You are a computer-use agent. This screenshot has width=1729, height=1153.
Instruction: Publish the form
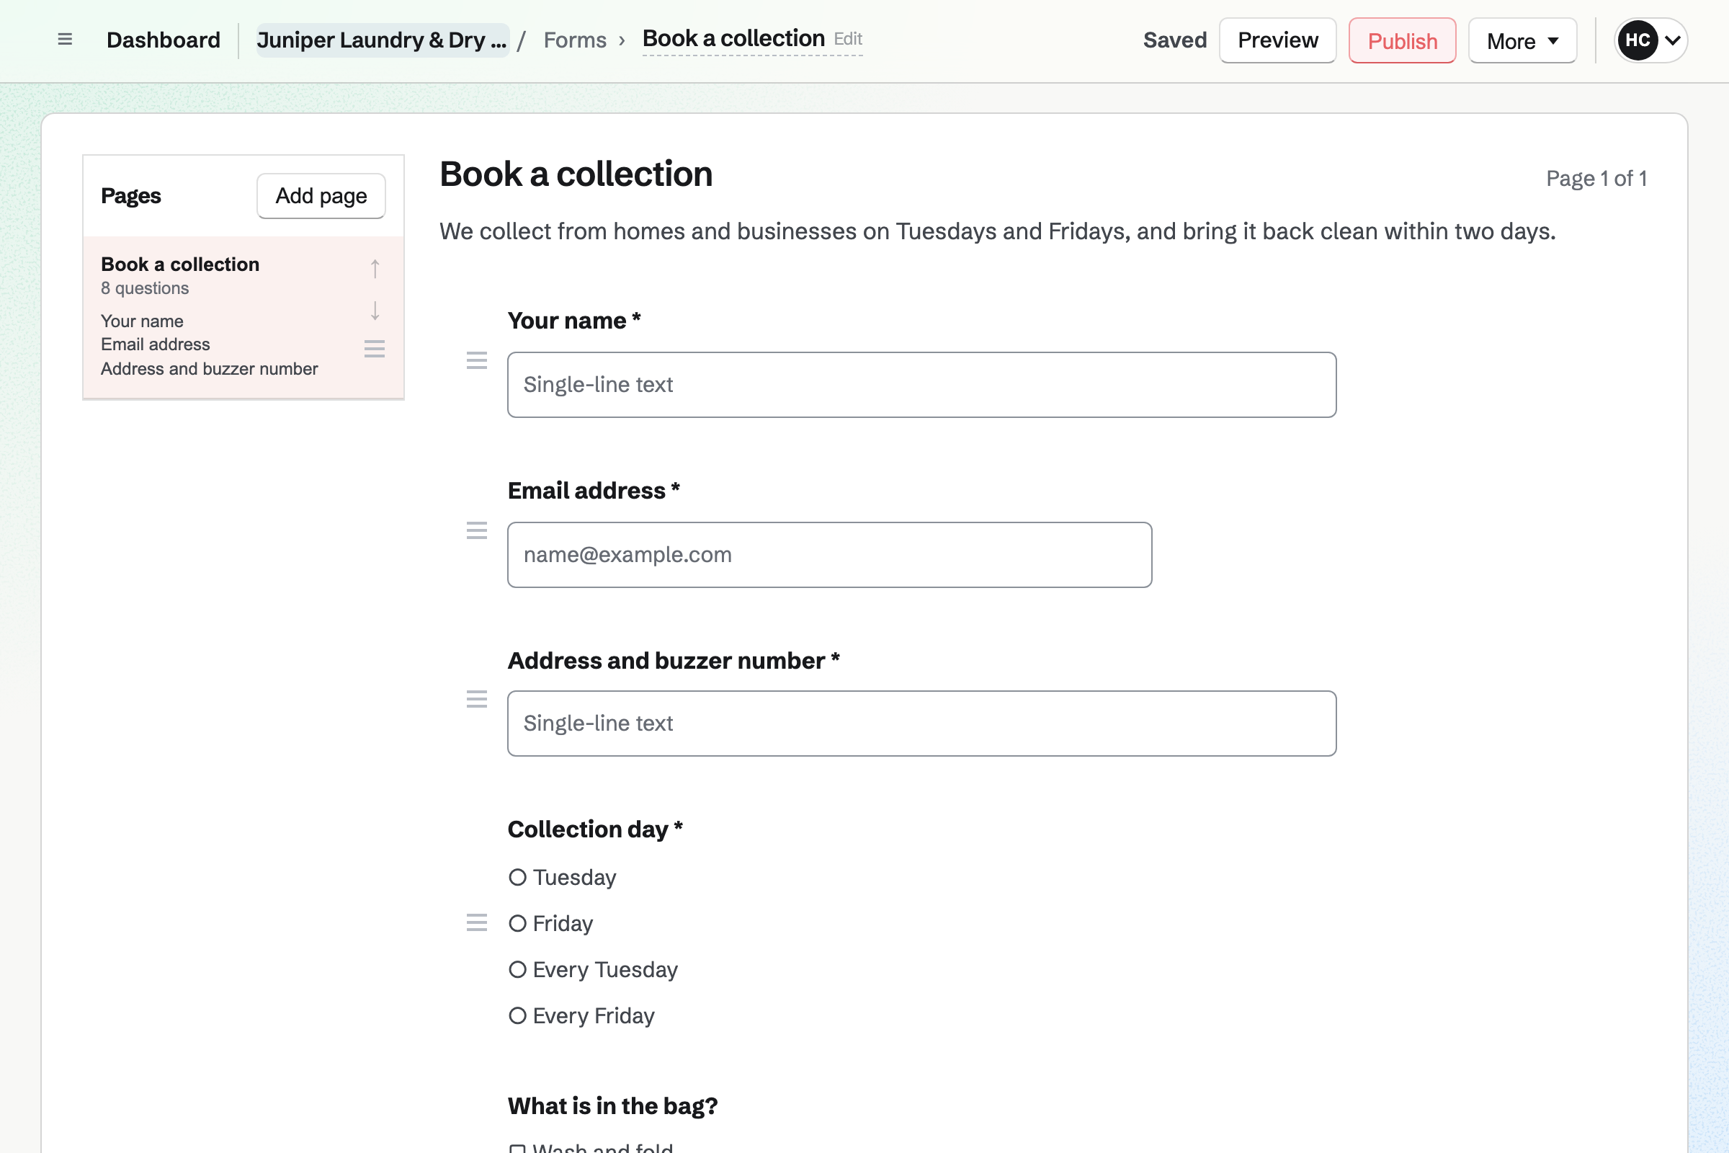click(x=1402, y=40)
